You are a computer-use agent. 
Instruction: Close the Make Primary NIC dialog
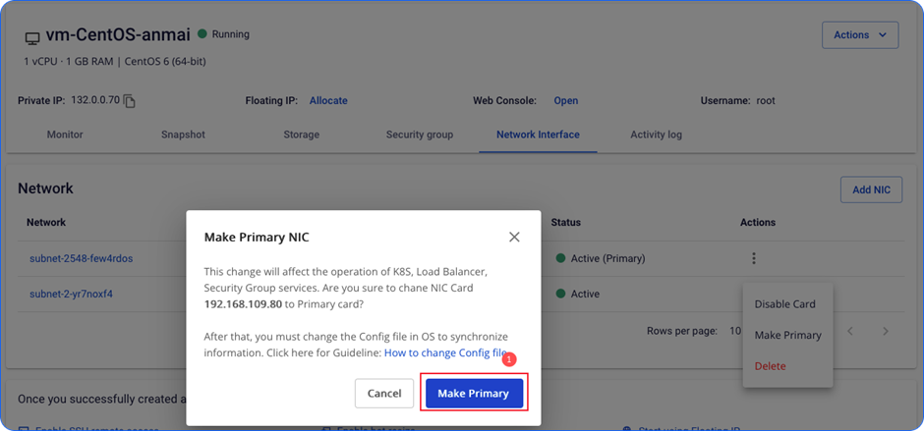[x=514, y=237]
